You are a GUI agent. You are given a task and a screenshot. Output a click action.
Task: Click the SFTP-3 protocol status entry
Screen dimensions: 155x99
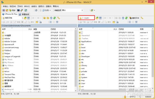132,97
